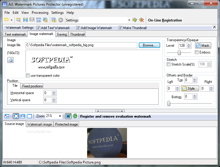220x167 pixels.
Task: Click the preview magnifier toolbar icon
Action: tap(18, 20)
